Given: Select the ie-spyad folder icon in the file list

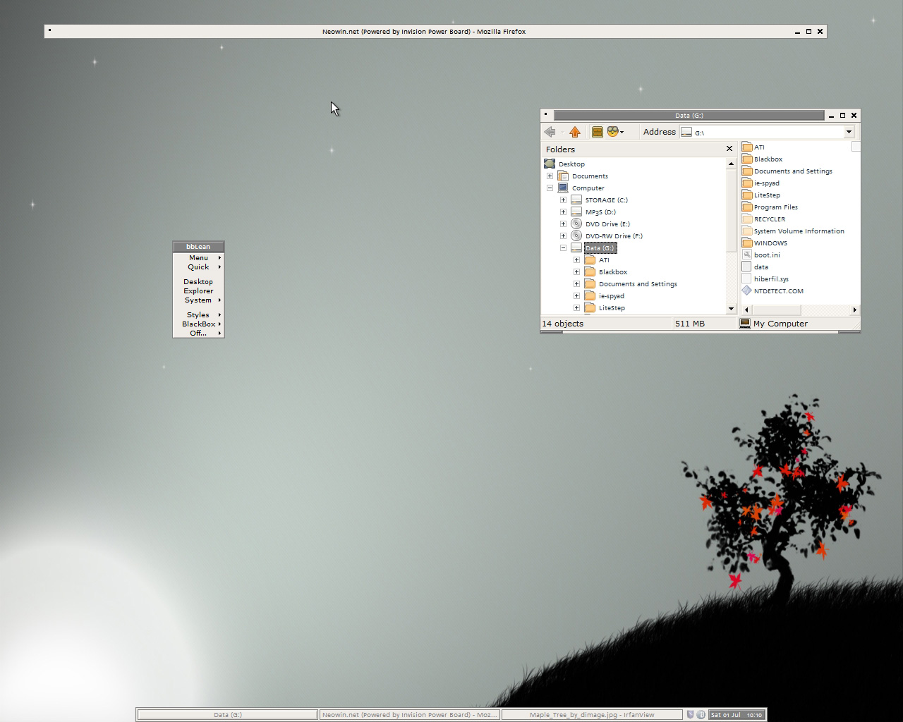Looking at the screenshot, I should point(747,183).
